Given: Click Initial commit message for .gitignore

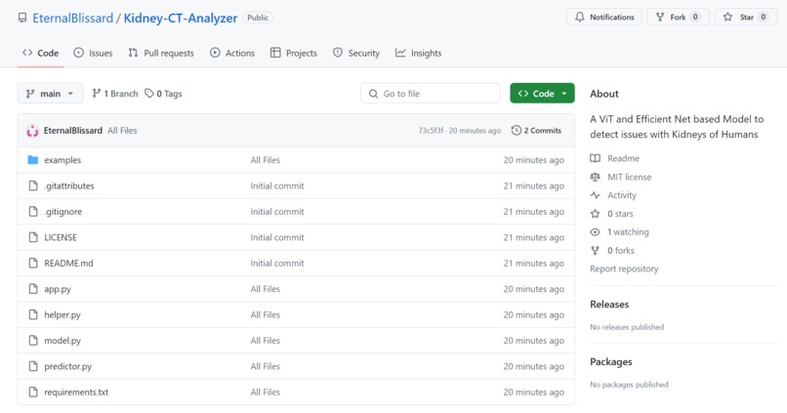Looking at the screenshot, I should point(277,212).
